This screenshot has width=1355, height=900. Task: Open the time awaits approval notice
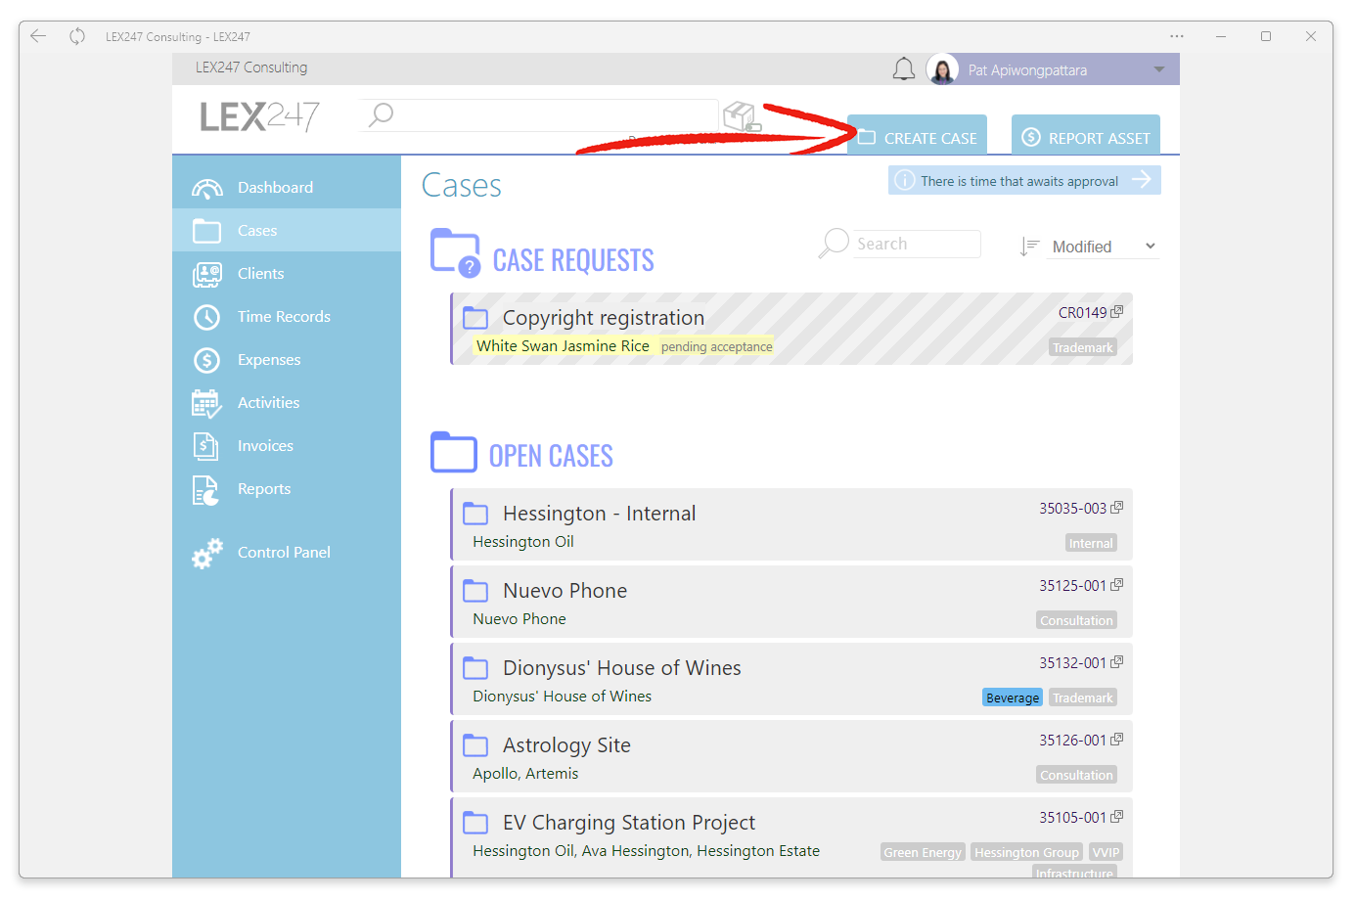coord(1024,180)
